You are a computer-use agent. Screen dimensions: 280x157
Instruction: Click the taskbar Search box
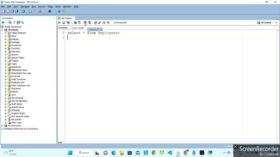84,153
